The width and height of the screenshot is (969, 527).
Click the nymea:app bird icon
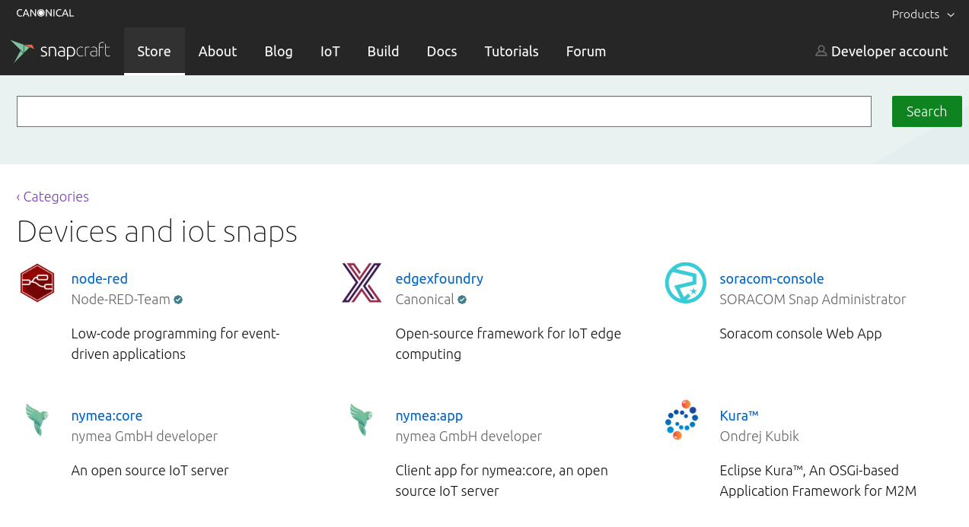362,420
